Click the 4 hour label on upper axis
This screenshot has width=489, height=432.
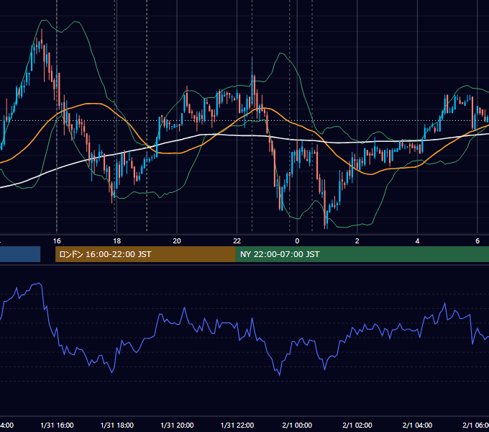(x=417, y=241)
